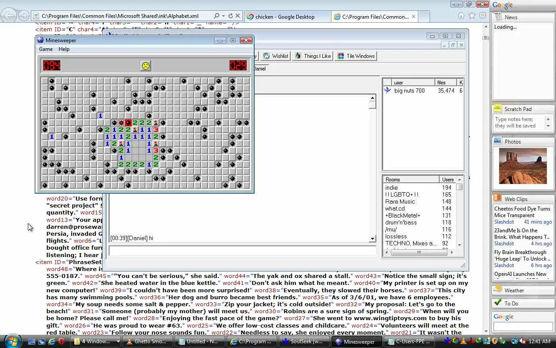
Task: Click the News gadget icon in sidebar
Action: pyautogui.click(x=497, y=17)
